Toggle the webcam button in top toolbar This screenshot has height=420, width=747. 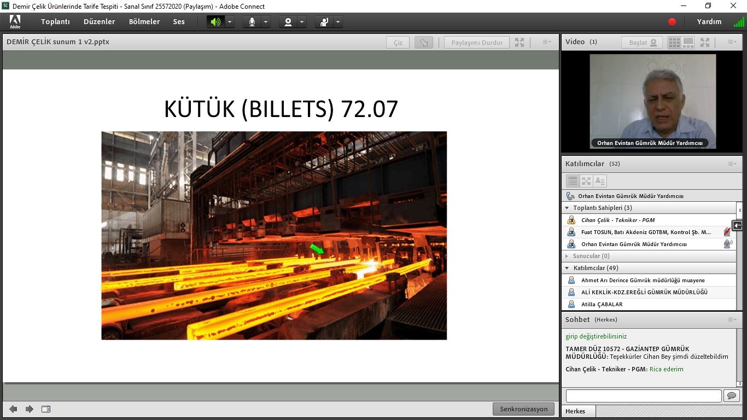pyautogui.click(x=288, y=22)
